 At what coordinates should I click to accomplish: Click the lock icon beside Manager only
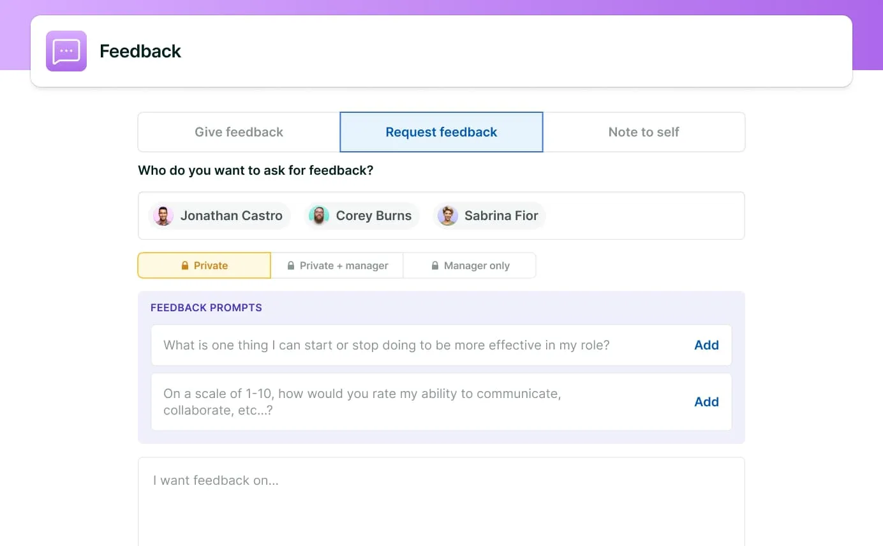pos(435,266)
